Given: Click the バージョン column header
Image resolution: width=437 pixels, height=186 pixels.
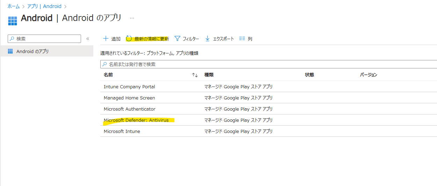Looking at the screenshot, I should [369, 75].
